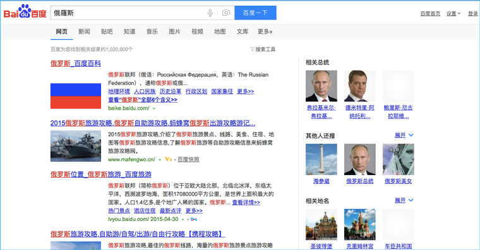480x250 pixels.
Task: Click the 登录 login link
Action: (473, 13)
